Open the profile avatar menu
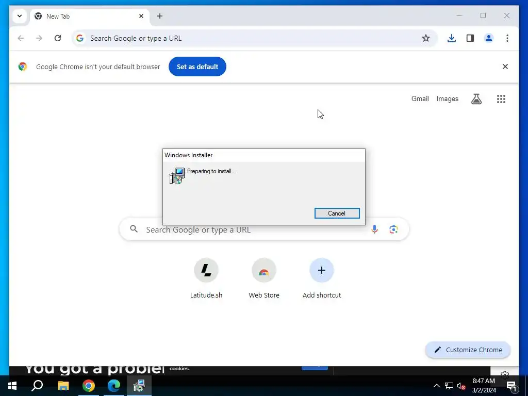 tap(489, 38)
